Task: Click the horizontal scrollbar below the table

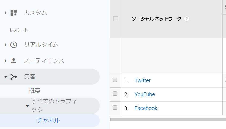Action: point(168,119)
